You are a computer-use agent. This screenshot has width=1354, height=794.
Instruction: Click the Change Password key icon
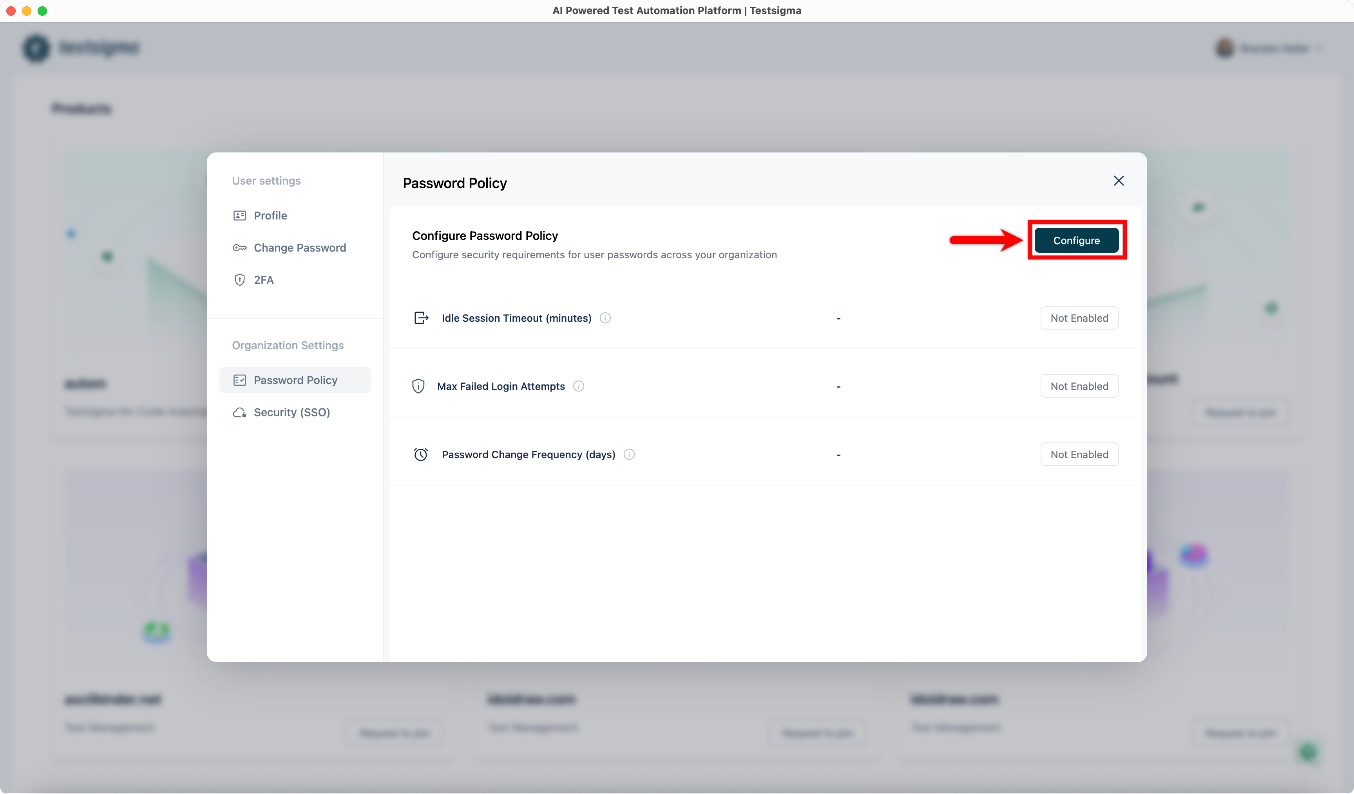pos(240,247)
